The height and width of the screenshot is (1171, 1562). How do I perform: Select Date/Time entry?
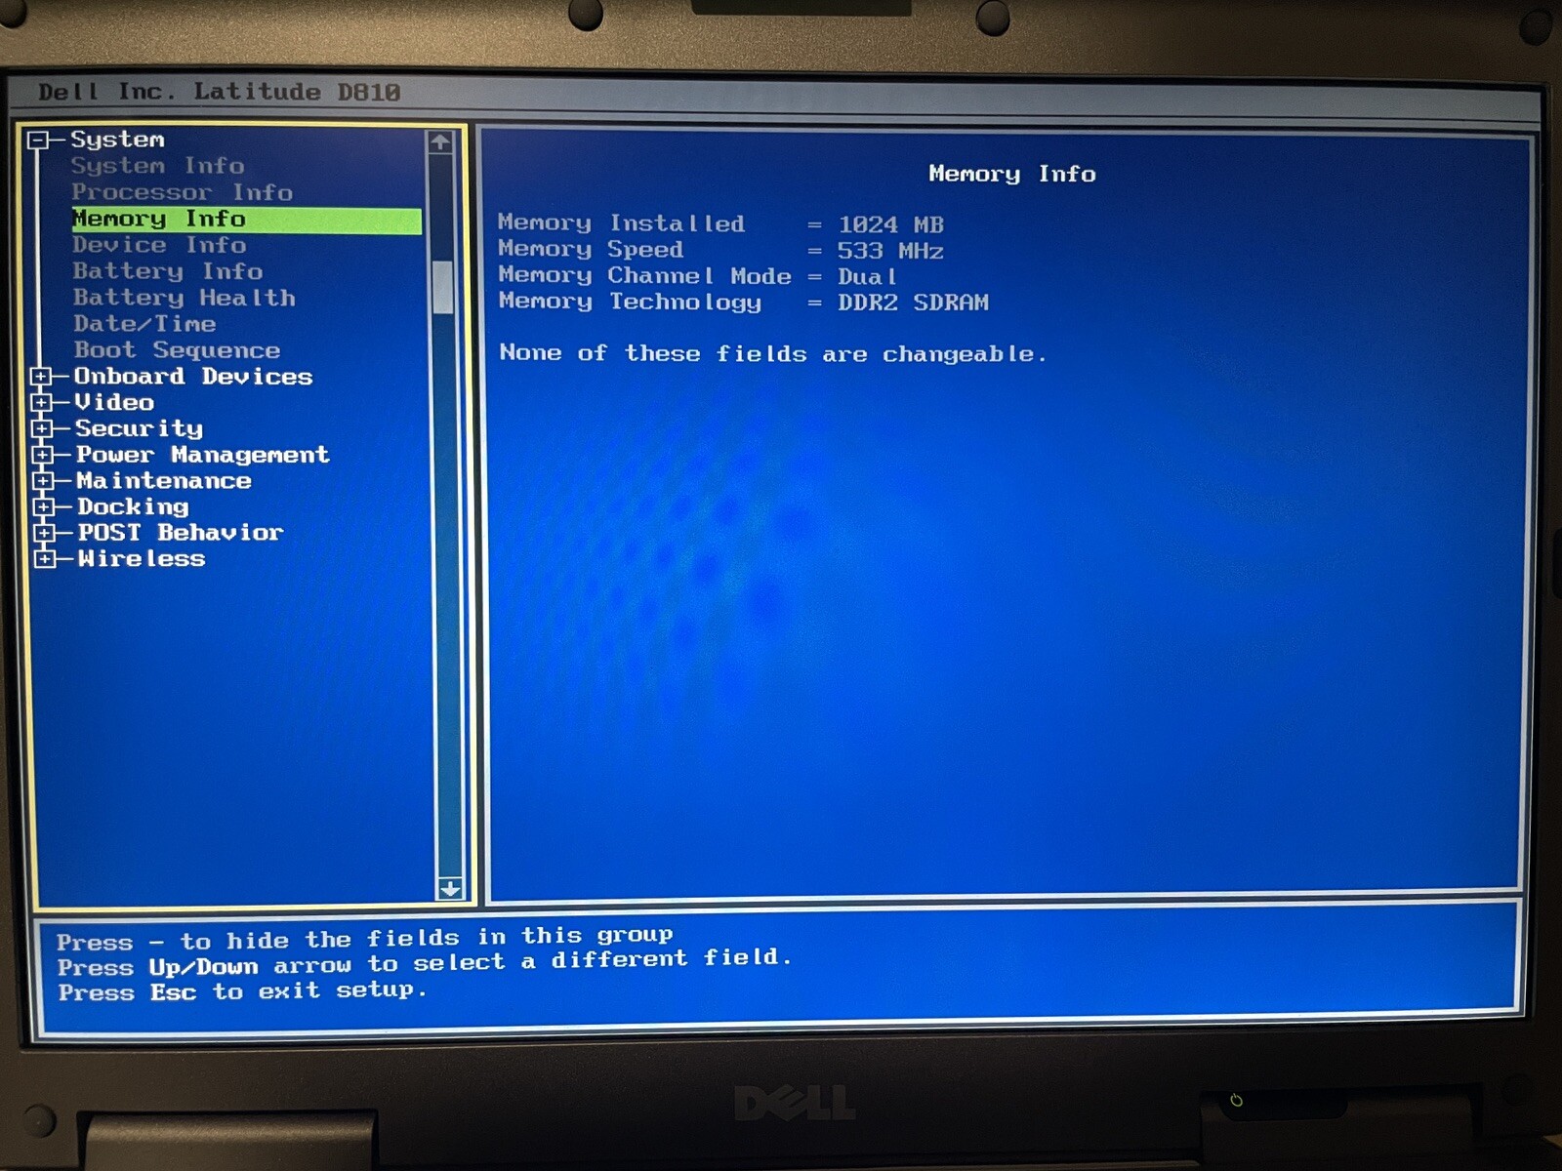point(144,324)
